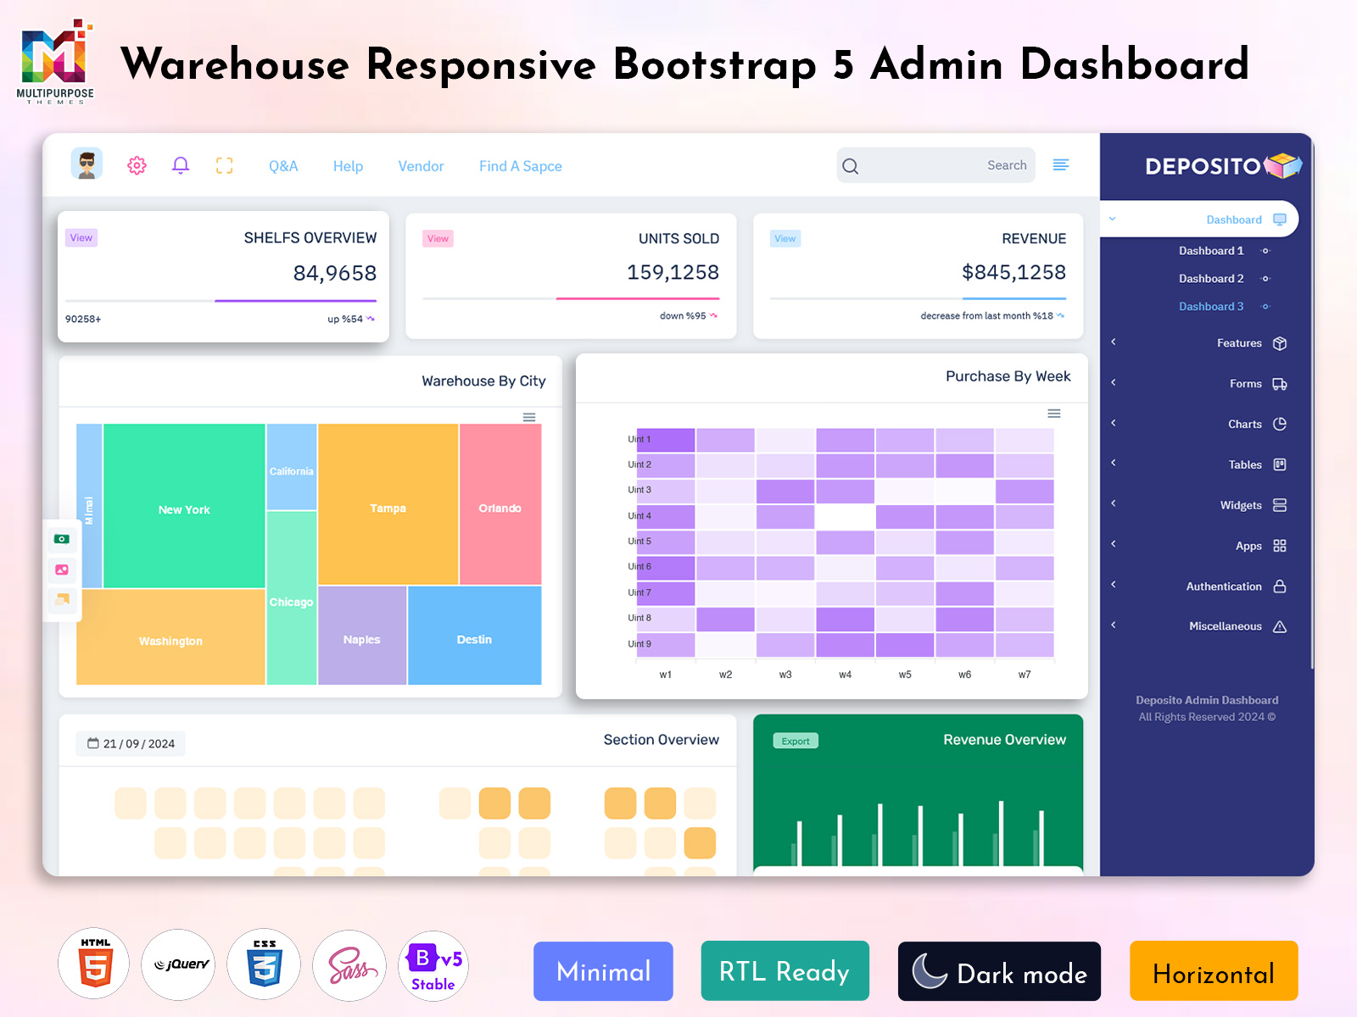This screenshot has height=1017, width=1357.
Task: Click the Units Sold progress bar
Action: (571, 298)
